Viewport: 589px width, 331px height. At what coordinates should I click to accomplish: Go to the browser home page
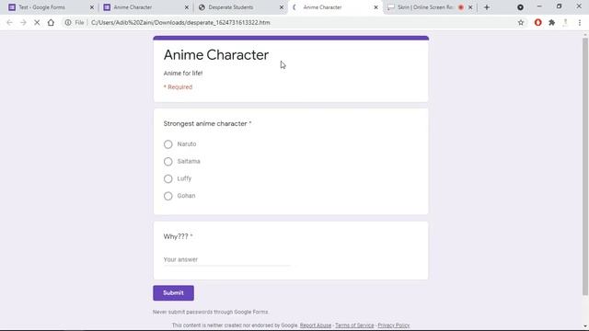point(51,22)
